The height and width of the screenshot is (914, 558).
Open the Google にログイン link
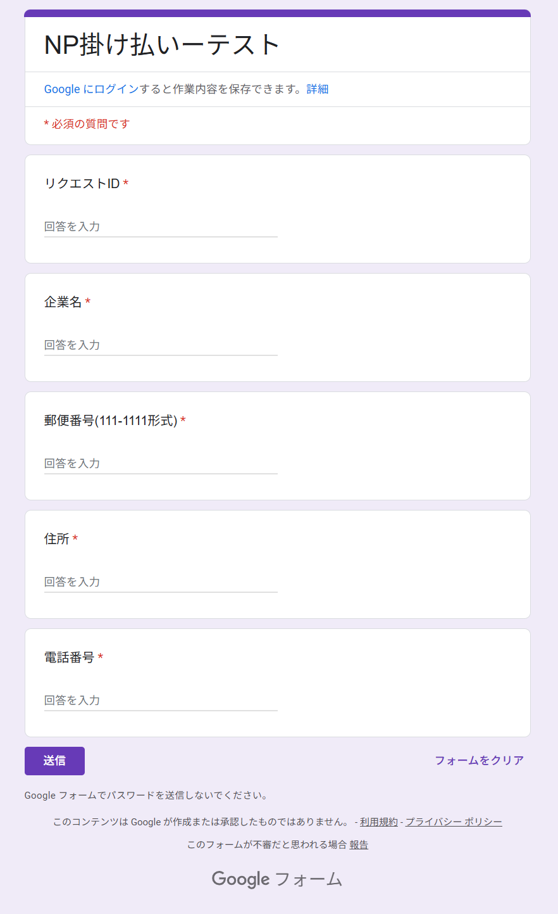pyautogui.click(x=91, y=89)
